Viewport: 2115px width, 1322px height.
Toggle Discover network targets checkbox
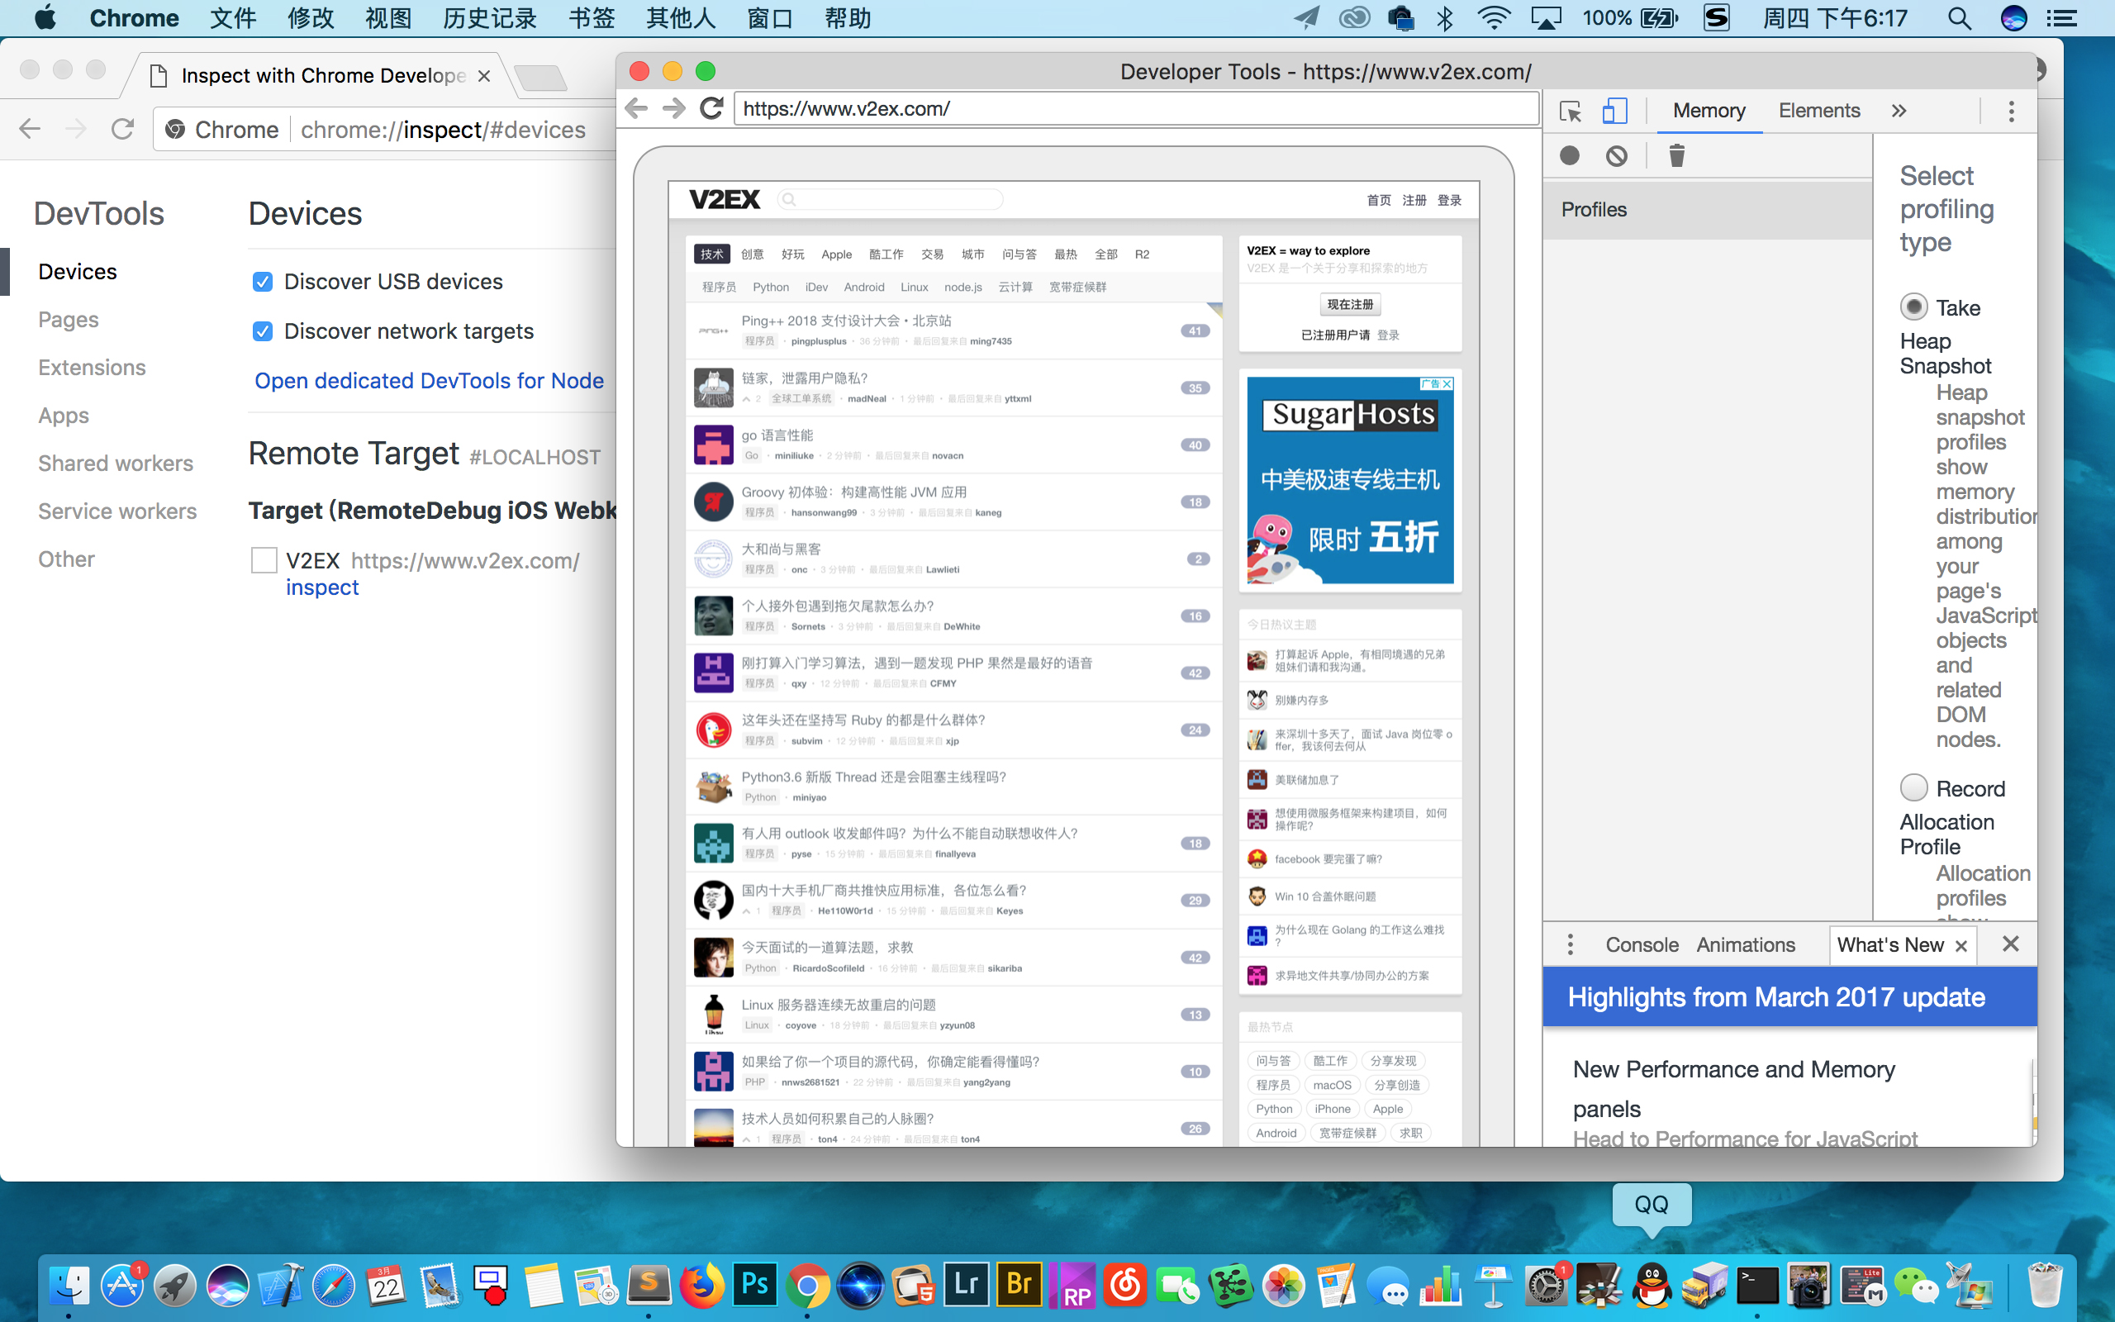coord(262,331)
